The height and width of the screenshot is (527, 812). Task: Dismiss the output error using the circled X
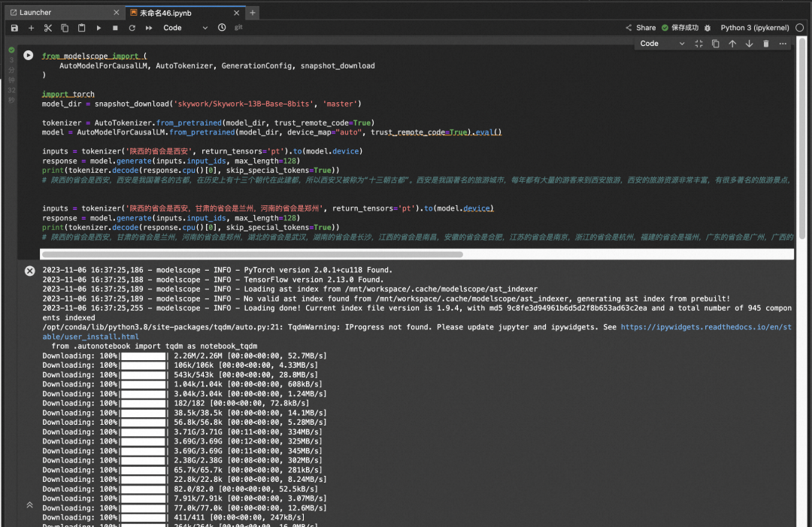click(29, 271)
